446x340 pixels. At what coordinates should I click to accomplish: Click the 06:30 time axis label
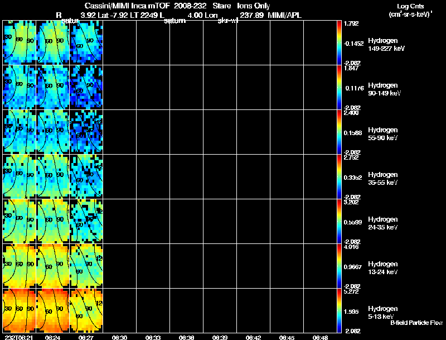pyautogui.click(x=119, y=337)
